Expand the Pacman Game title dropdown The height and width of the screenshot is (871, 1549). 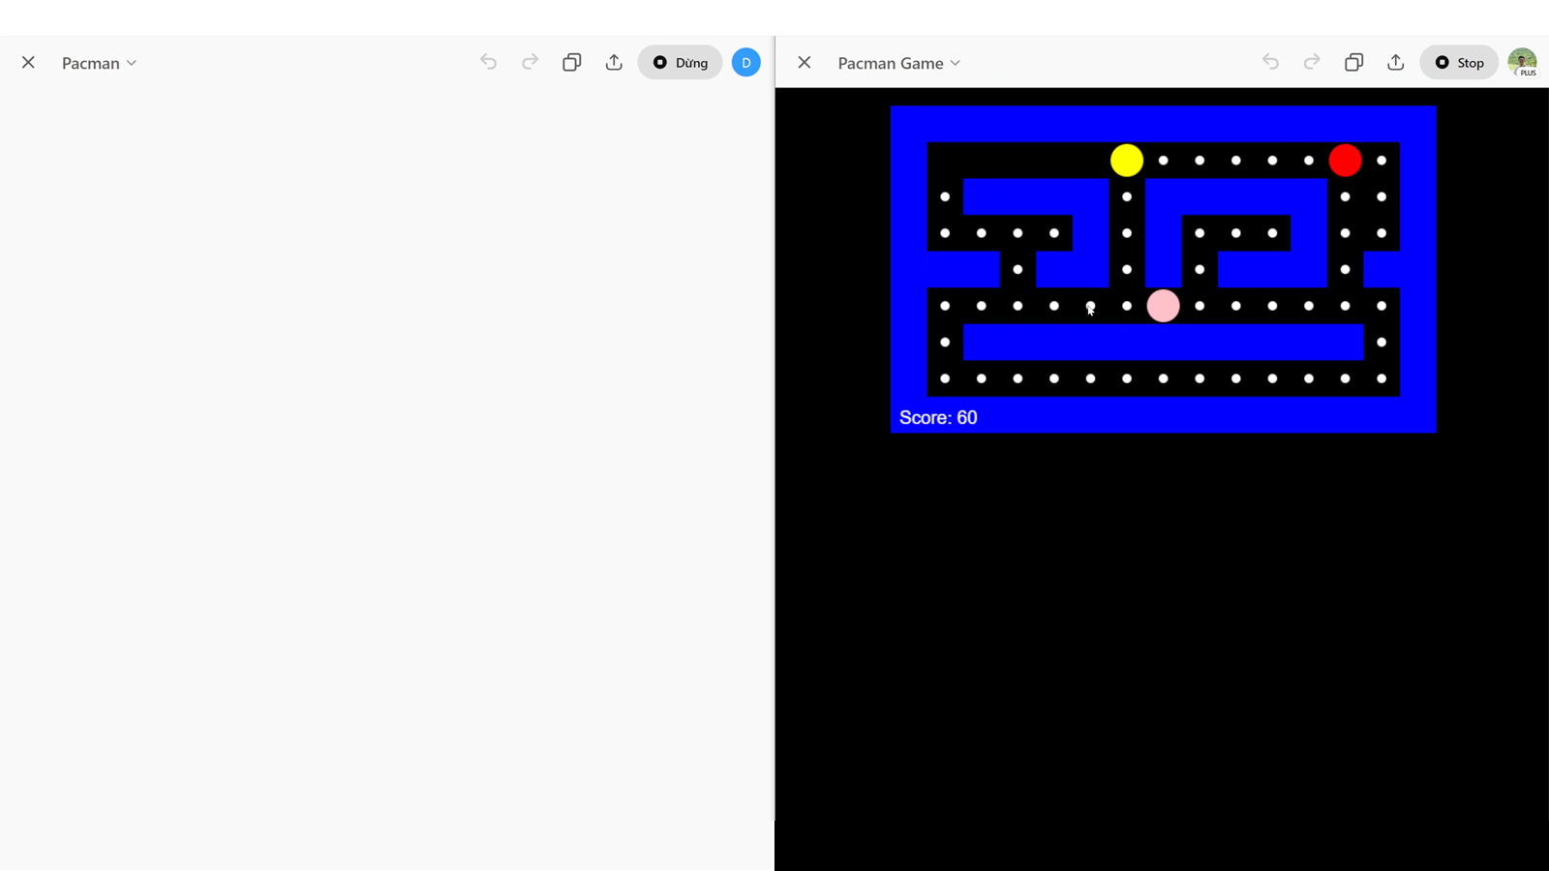pos(899,63)
